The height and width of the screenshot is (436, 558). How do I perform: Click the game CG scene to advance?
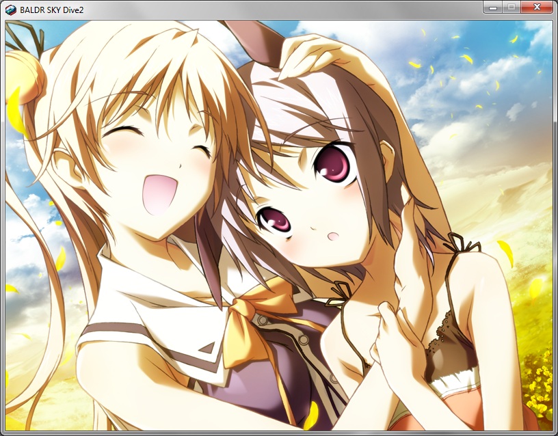point(279,226)
